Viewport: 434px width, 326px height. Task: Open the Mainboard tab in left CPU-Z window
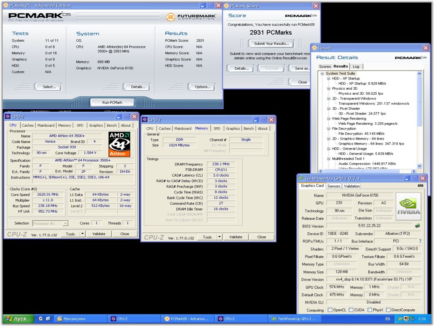46,125
